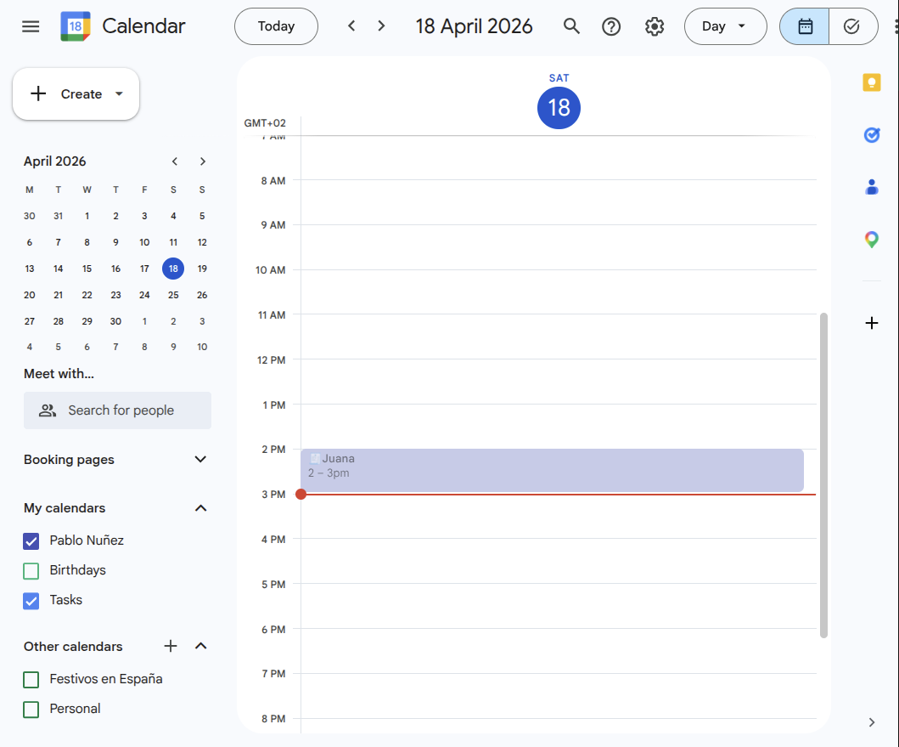Open the Help question mark icon
This screenshot has width=899, height=747.
pos(611,26)
